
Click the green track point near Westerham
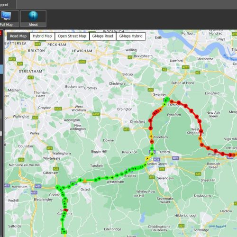[x=112, y=177]
